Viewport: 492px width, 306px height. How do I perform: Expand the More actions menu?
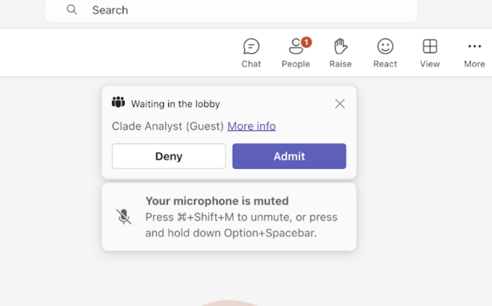tap(474, 53)
